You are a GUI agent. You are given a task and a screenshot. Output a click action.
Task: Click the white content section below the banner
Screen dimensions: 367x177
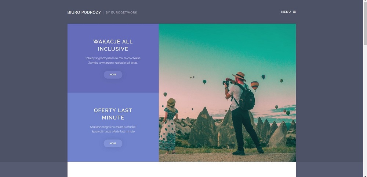point(182,169)
